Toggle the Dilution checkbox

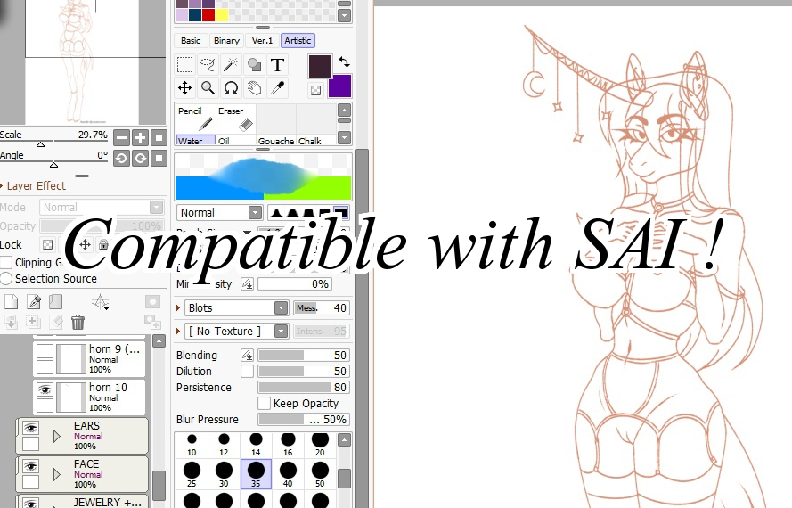pos(247,371)
